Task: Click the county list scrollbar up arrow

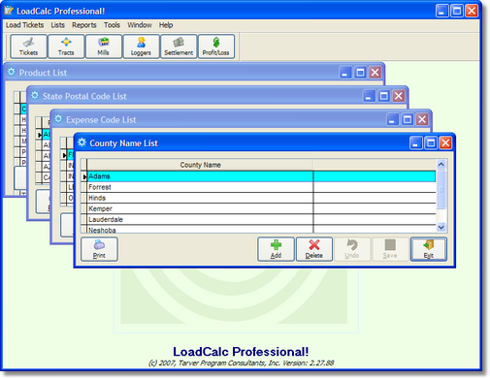Action: coord(441,165)
